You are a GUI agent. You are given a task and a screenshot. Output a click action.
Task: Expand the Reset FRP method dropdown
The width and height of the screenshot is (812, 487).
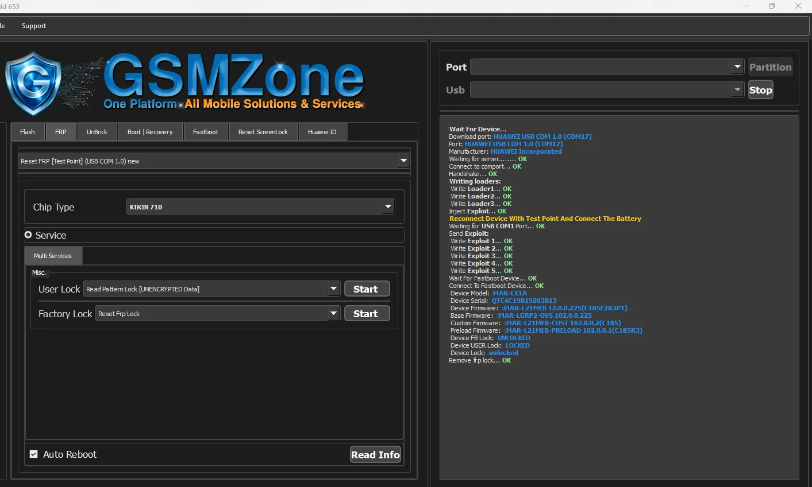click(403, 161)
